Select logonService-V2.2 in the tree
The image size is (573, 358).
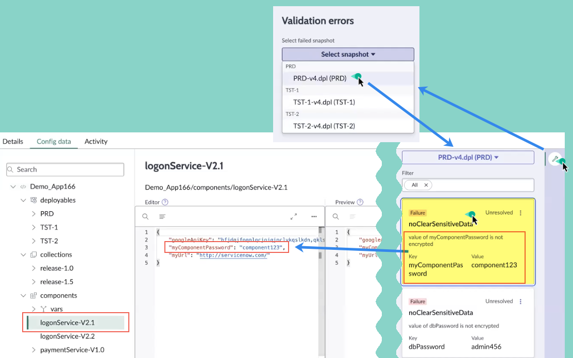point(67,336)
